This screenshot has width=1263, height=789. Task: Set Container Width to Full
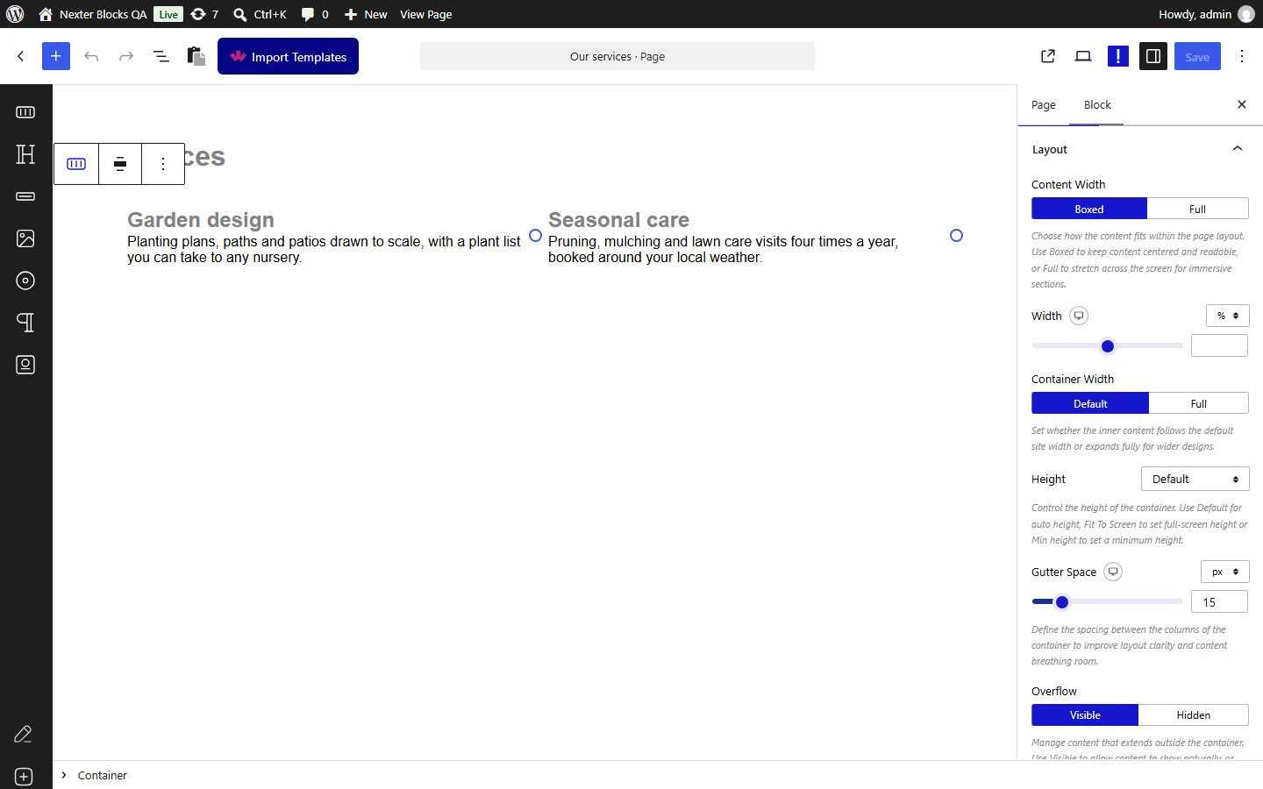coord(1198,403)
